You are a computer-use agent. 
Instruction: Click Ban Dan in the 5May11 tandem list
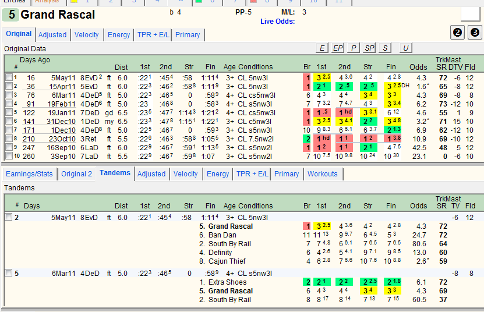[222, 235]
